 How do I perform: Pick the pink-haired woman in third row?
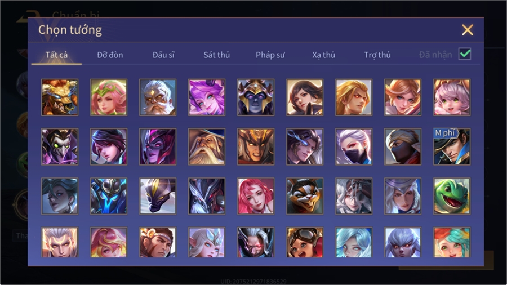pos(256,196)
